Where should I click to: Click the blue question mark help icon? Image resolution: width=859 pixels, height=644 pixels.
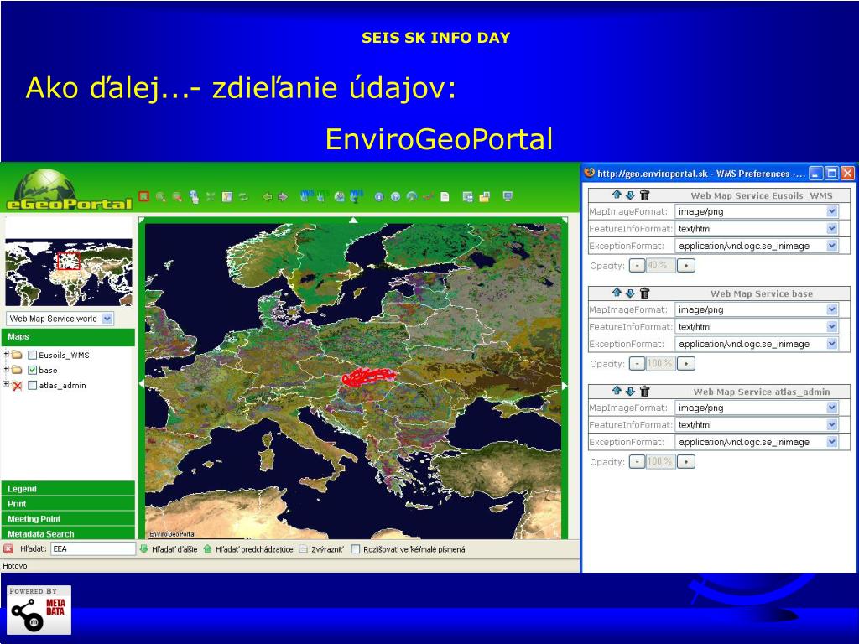[395, 196]
